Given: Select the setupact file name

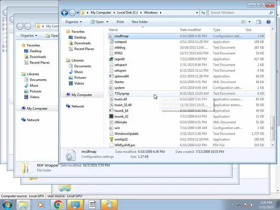Looking at the screenshot, I should coord(121,65).
